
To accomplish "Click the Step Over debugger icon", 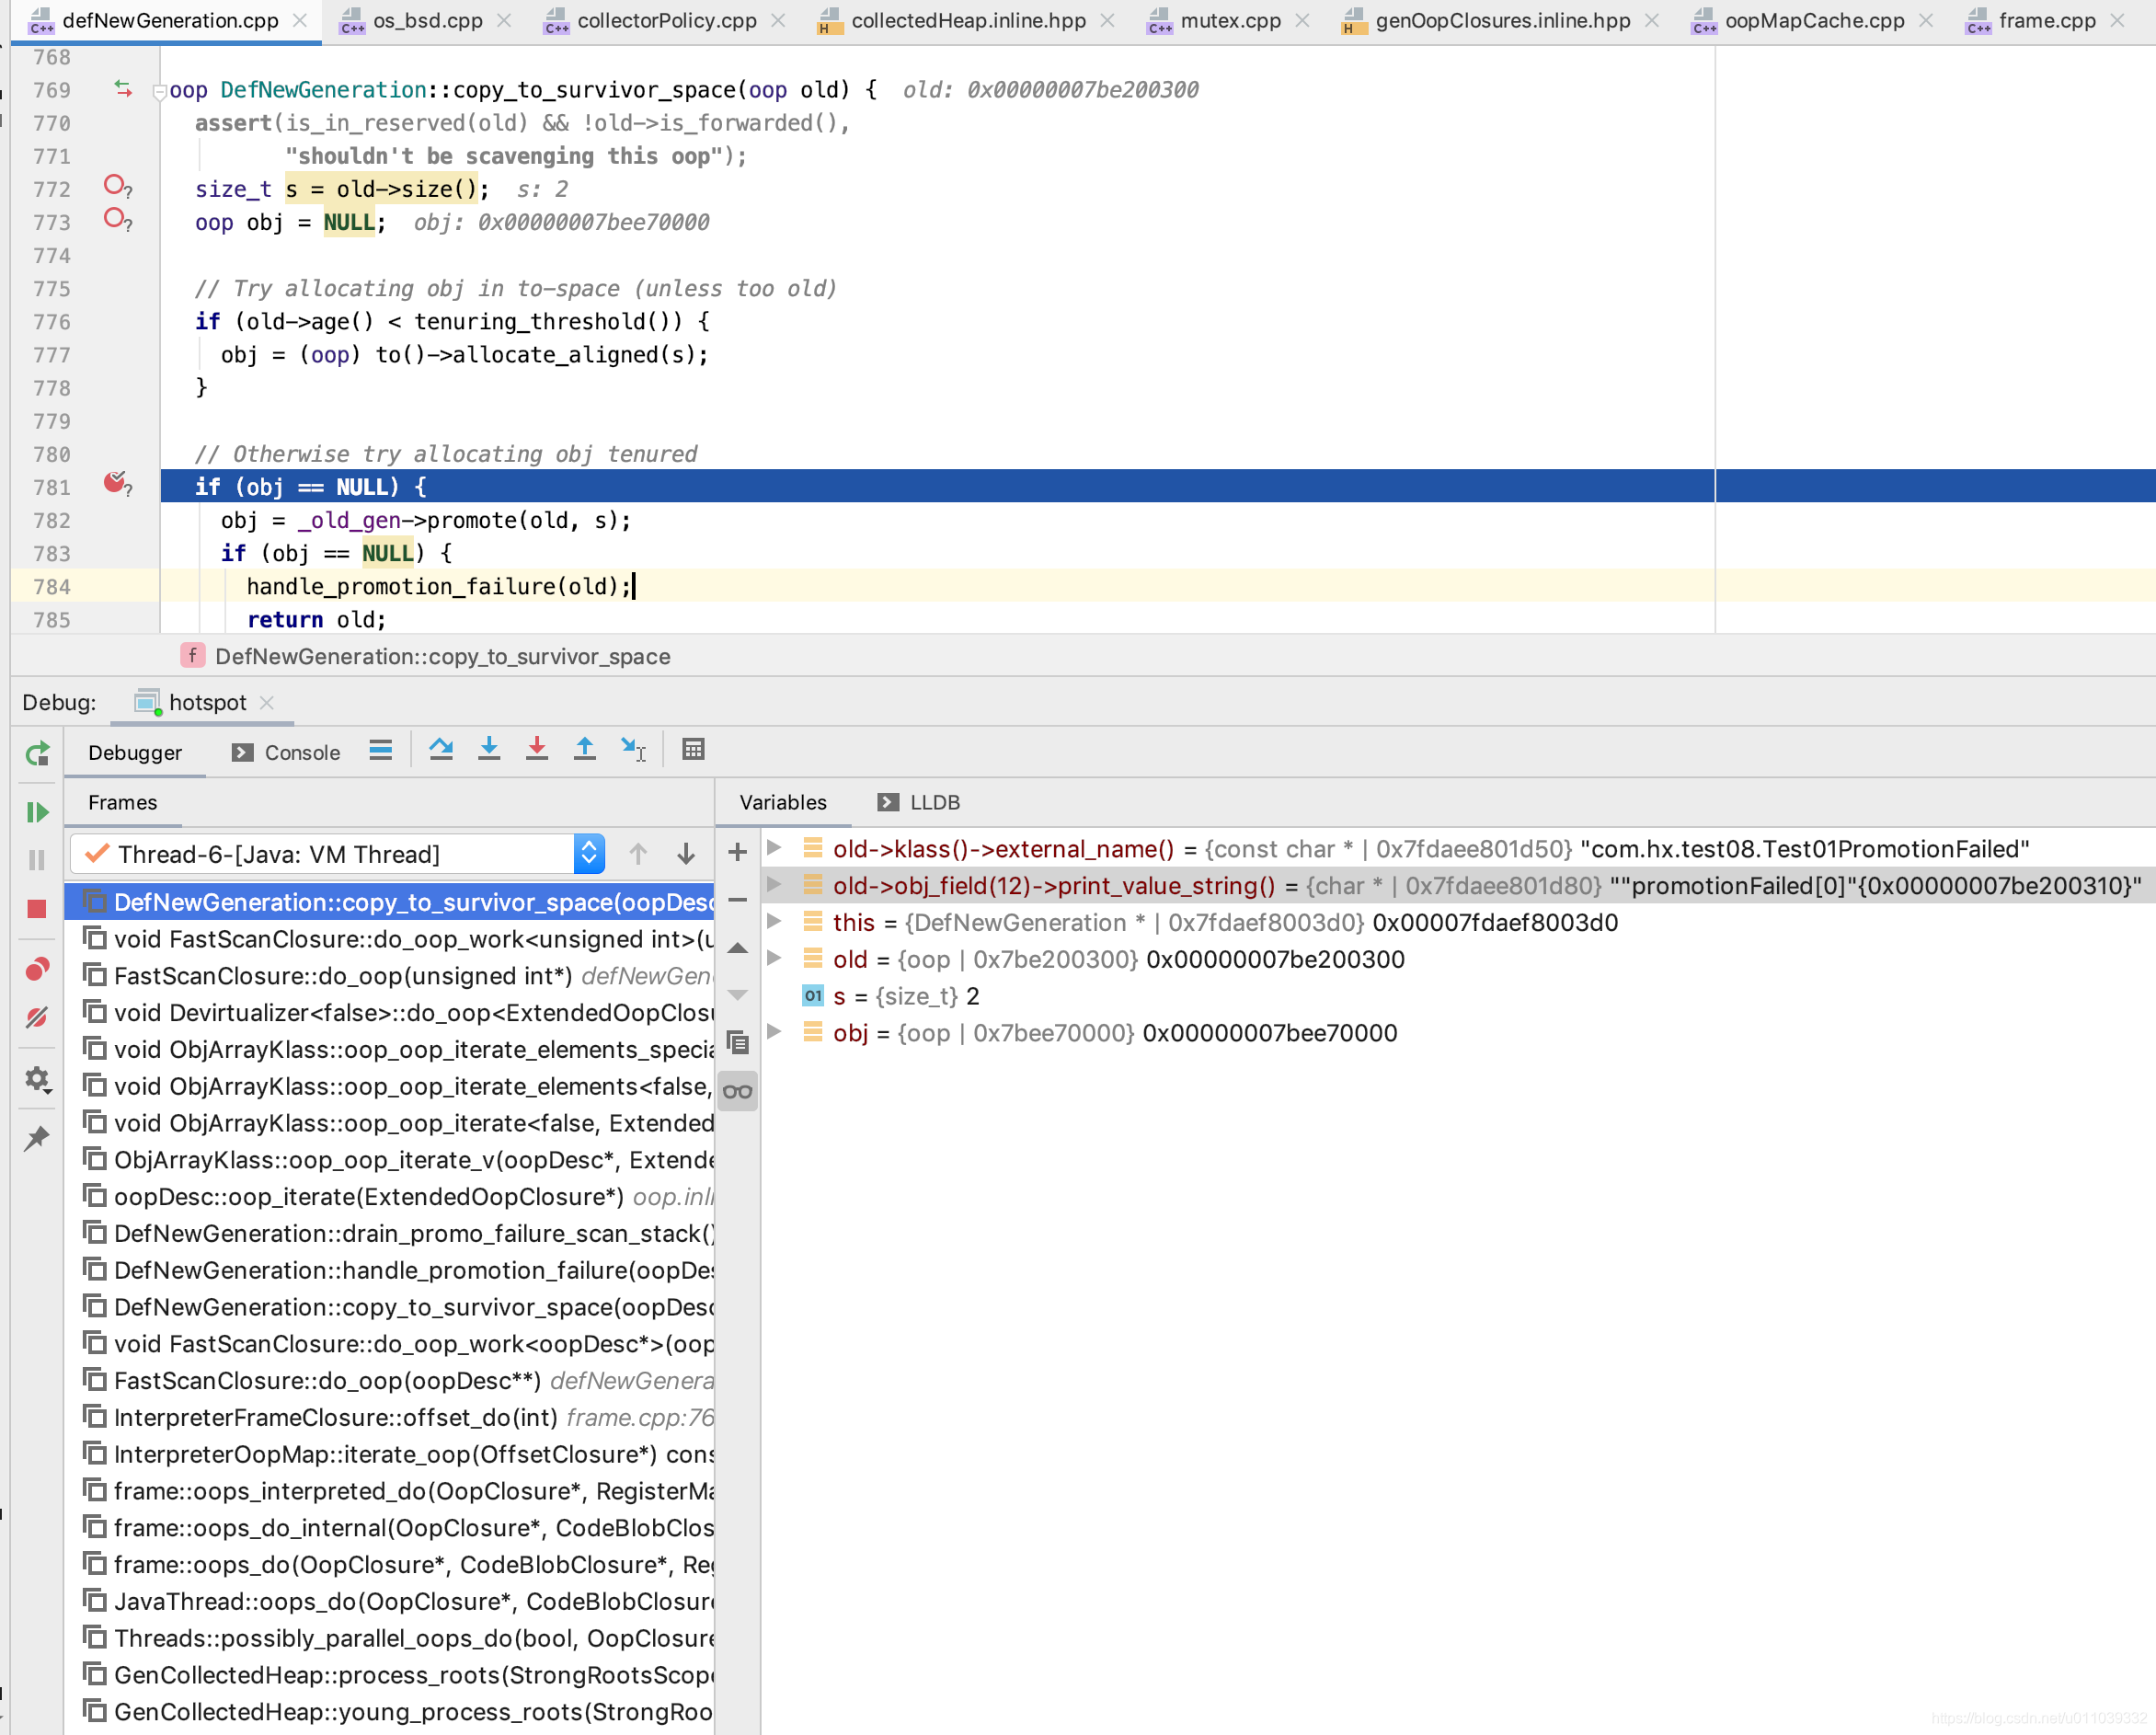I will tap(441, 749).
